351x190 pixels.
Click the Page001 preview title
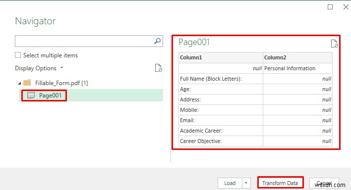click(x=194, y=42)
